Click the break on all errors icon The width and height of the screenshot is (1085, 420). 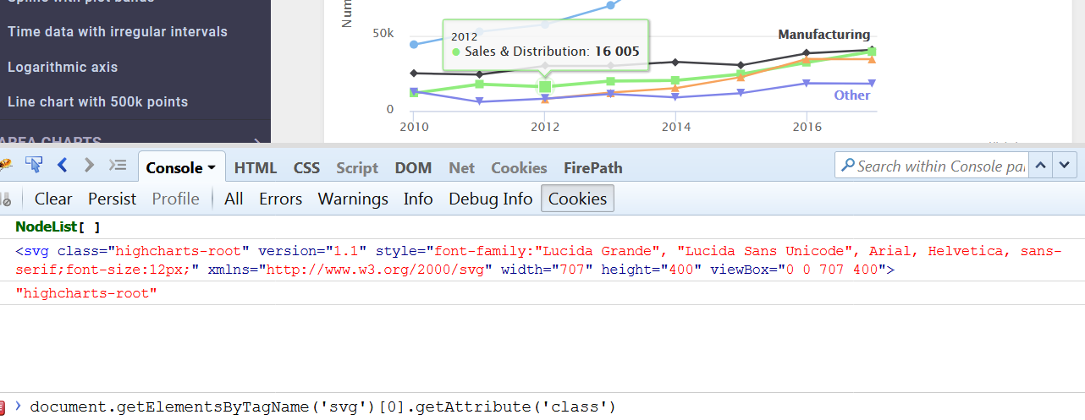(x=4, y=199)
